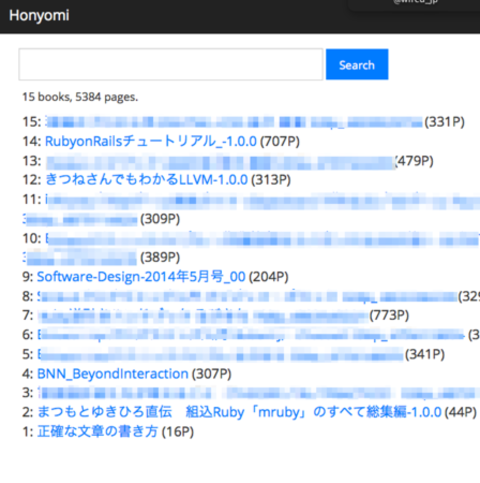Click the "(313P)" page count
This screenshot has width=480, height=483.
click(271, 180)
